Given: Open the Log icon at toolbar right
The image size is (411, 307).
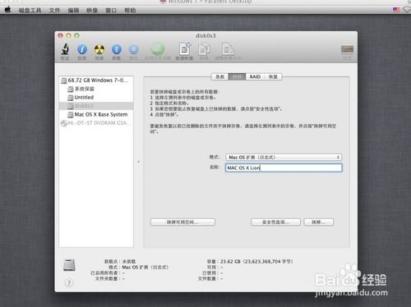Looking at the screenshot, I should tap(347, 49).
